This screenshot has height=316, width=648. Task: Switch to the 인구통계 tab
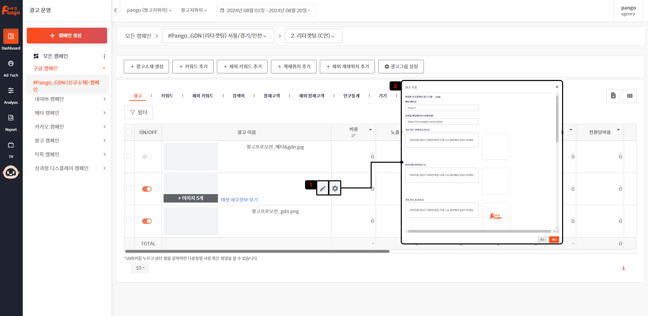[x=351, y=96]
